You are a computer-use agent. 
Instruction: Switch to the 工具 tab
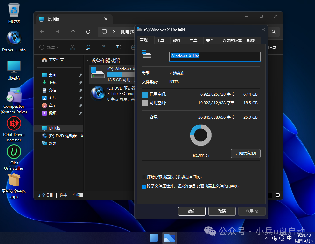160,40
